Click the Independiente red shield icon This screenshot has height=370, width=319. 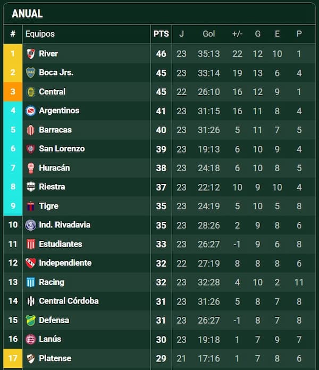click(x=31, y=263)
